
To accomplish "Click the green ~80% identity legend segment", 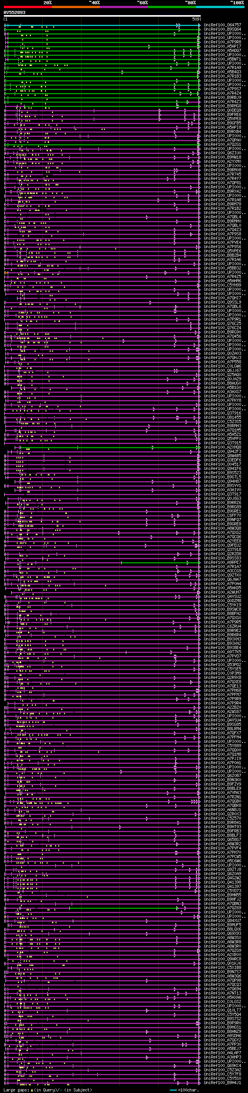I will coord(172,7).
